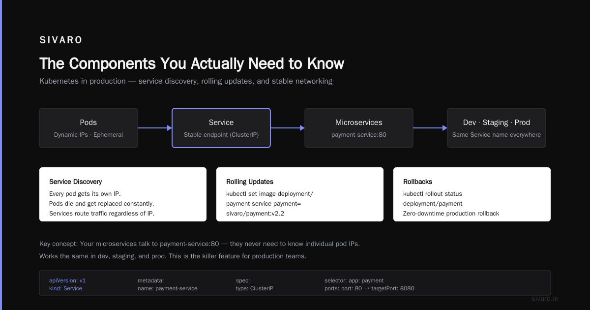Click the Service Discovery card heading
The width and height of the screenshot is (590, 310).
coord(76,182)
